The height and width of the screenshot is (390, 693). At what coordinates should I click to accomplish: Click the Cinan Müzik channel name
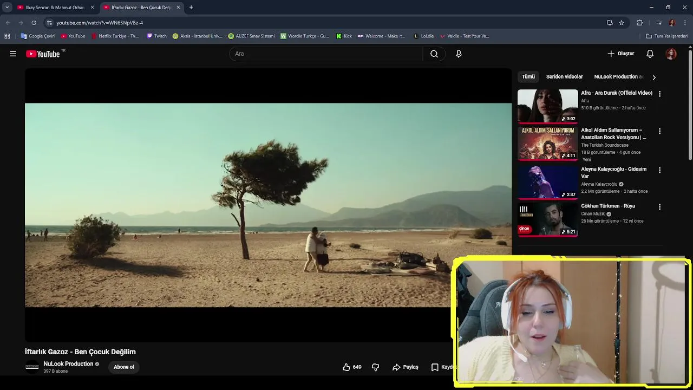tap(593, 214)
